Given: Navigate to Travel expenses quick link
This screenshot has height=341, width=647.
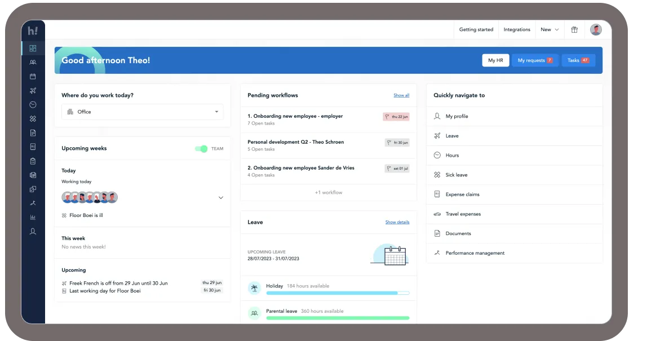Looking at the screenshot, I should click(x=514, y=214).
